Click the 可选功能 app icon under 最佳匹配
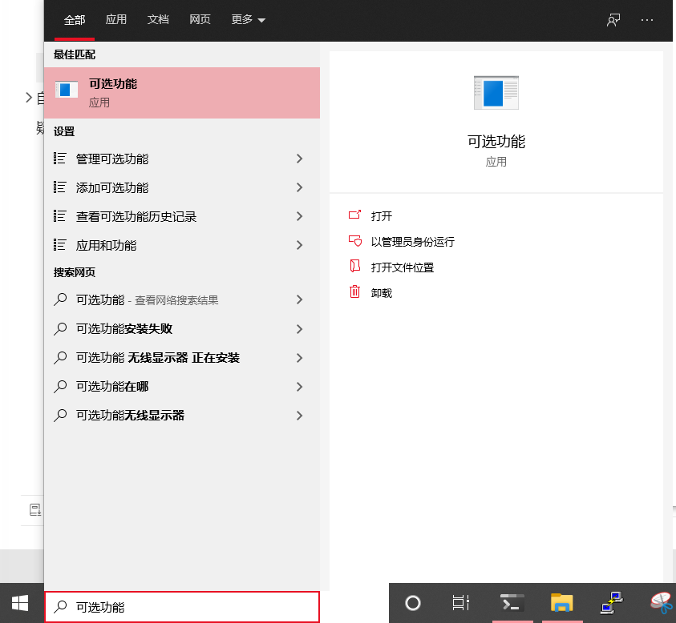The image size is (676, 623). pos(67,90)
